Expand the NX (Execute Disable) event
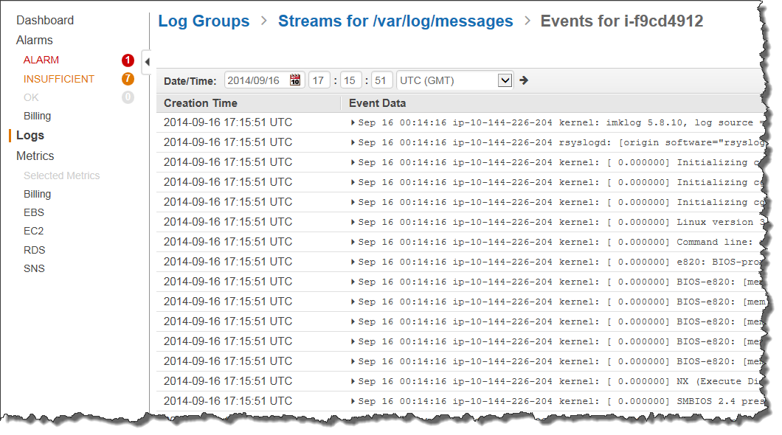Screen dimensions: 782x435 click(353, 382)
